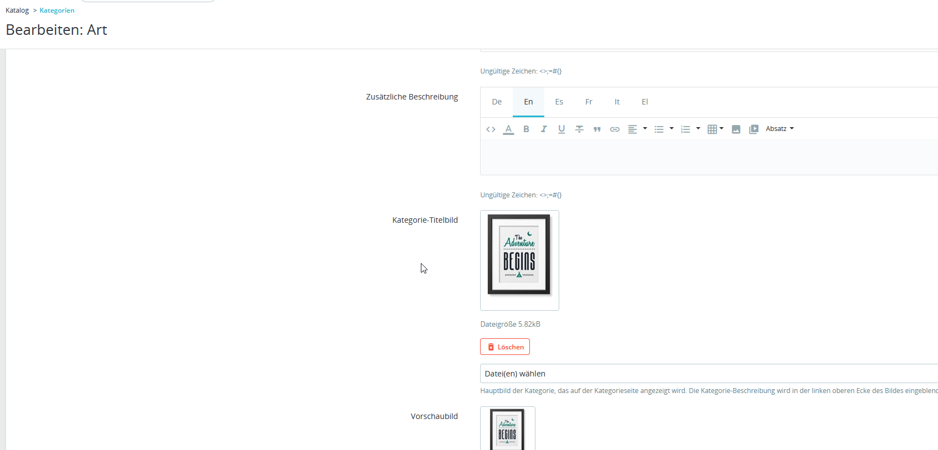Click the text alignment icon
Image resolution: width=938 pixels, height=450 pixels.
coord(632,129)
